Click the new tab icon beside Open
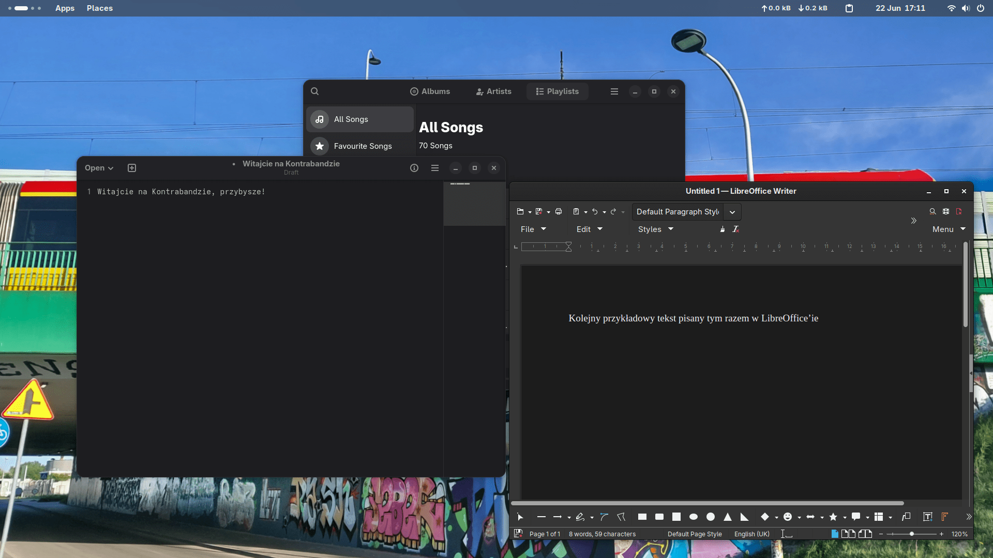Screen dimensions: 993x558 point(132,168)
